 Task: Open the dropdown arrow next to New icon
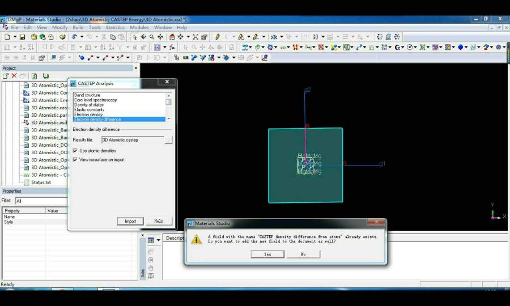pos(15,37)
